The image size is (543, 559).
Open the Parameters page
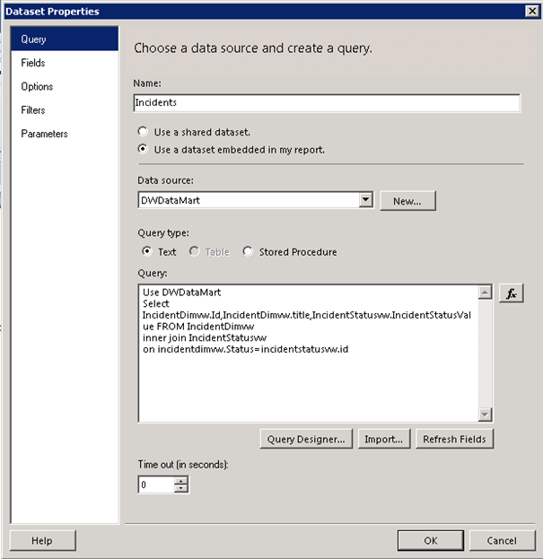click(44, 134)
